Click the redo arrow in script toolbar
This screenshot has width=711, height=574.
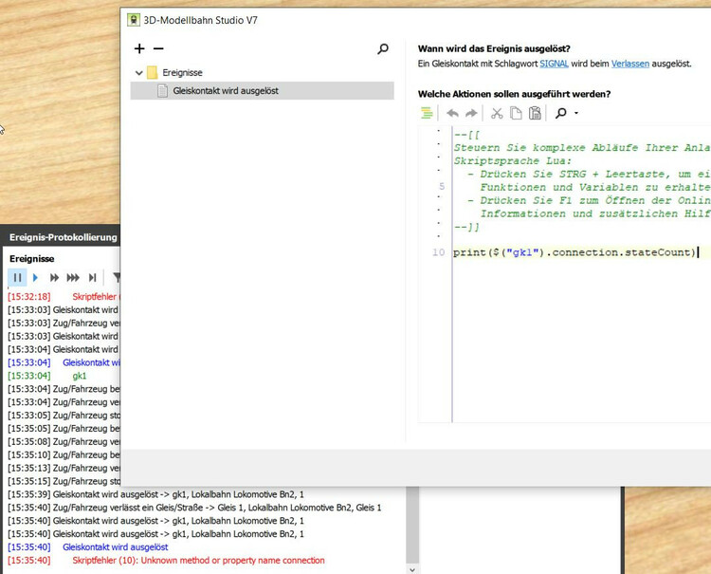coord(471,114)
